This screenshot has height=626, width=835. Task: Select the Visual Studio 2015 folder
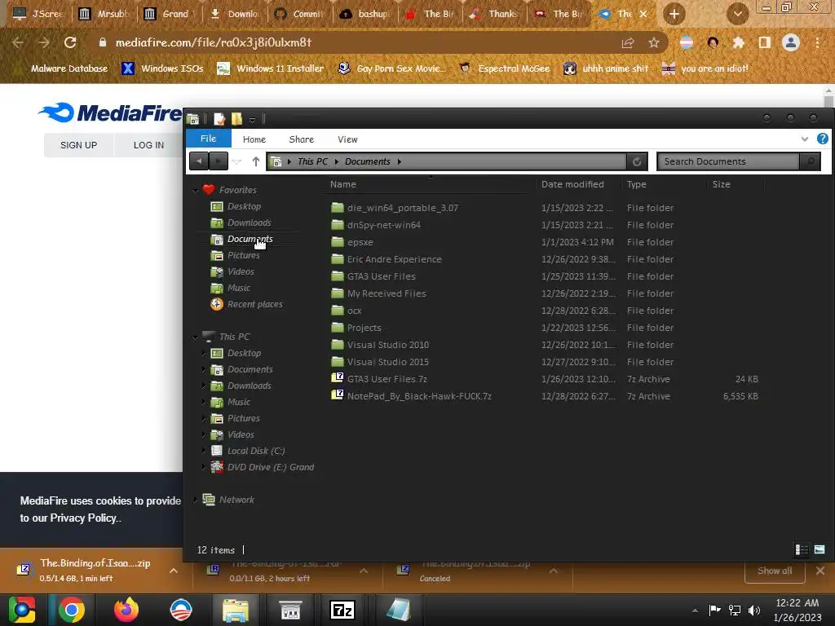387,362
